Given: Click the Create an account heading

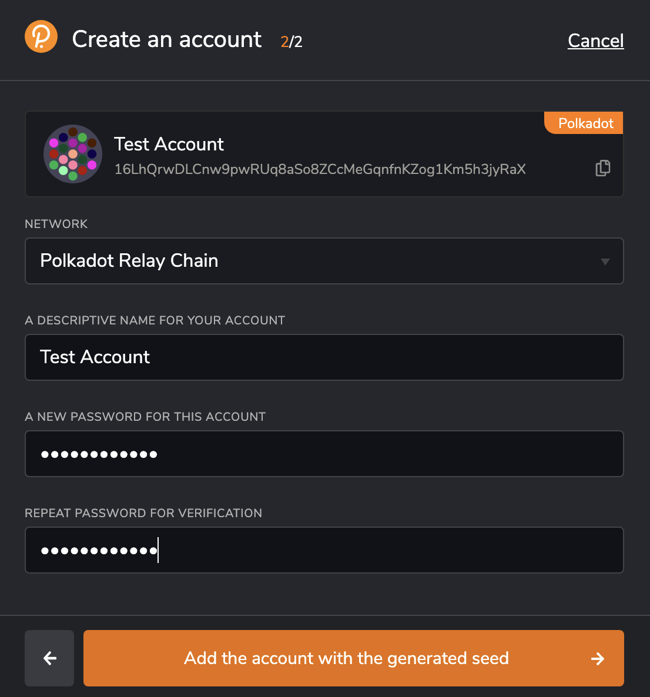Looking at the screenshot, I should click(x=167, y=39).
